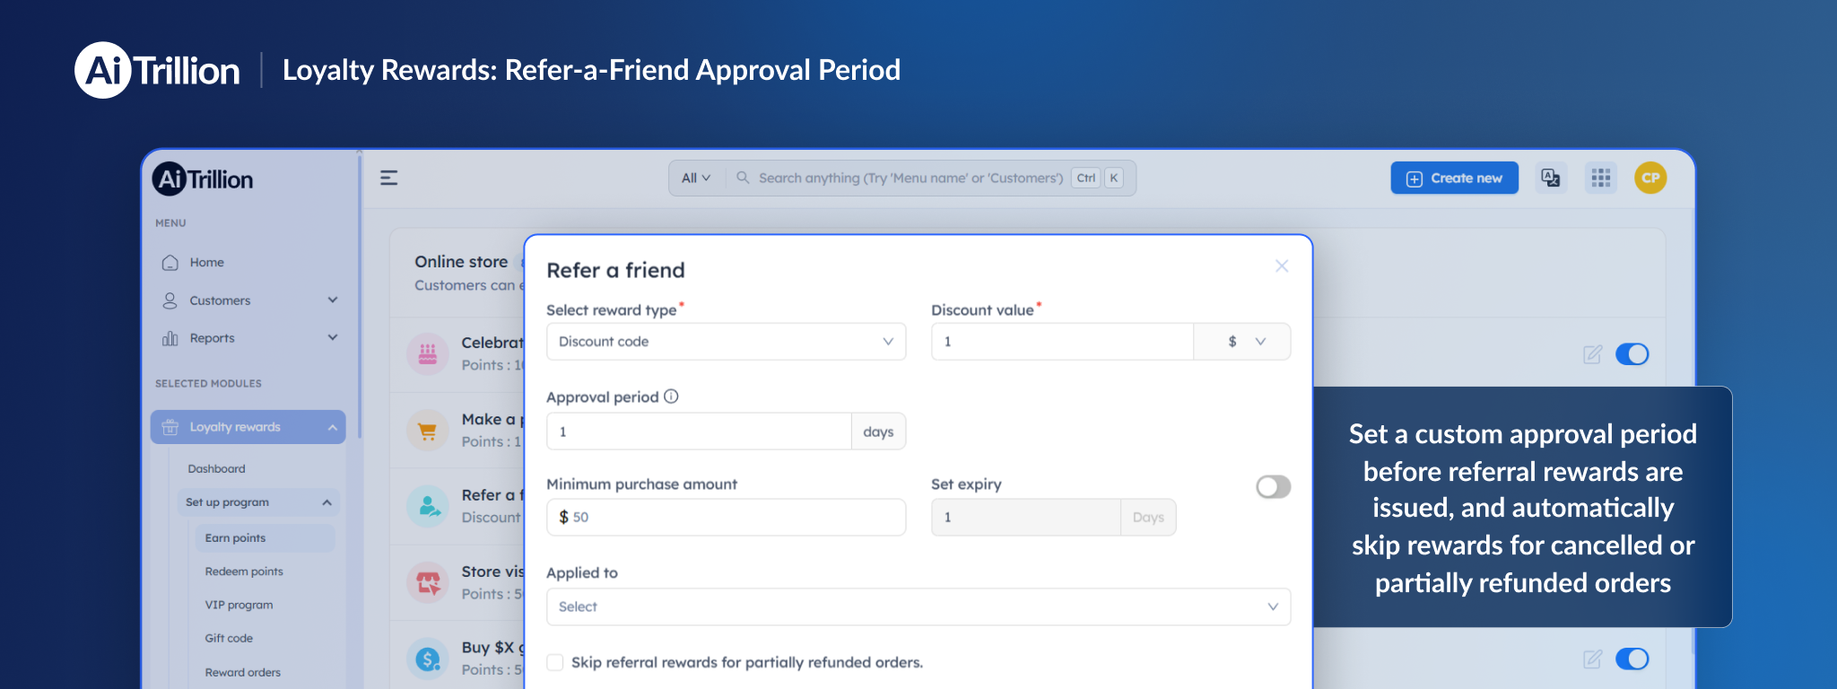Click the Store visit shop icon
This screenshot has height=689, width=1837.
(x=428, y=583)
